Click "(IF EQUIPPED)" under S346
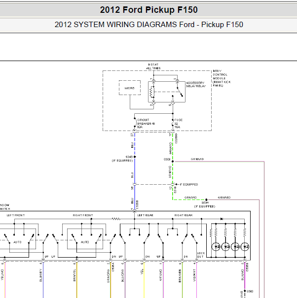 (122, 161)
